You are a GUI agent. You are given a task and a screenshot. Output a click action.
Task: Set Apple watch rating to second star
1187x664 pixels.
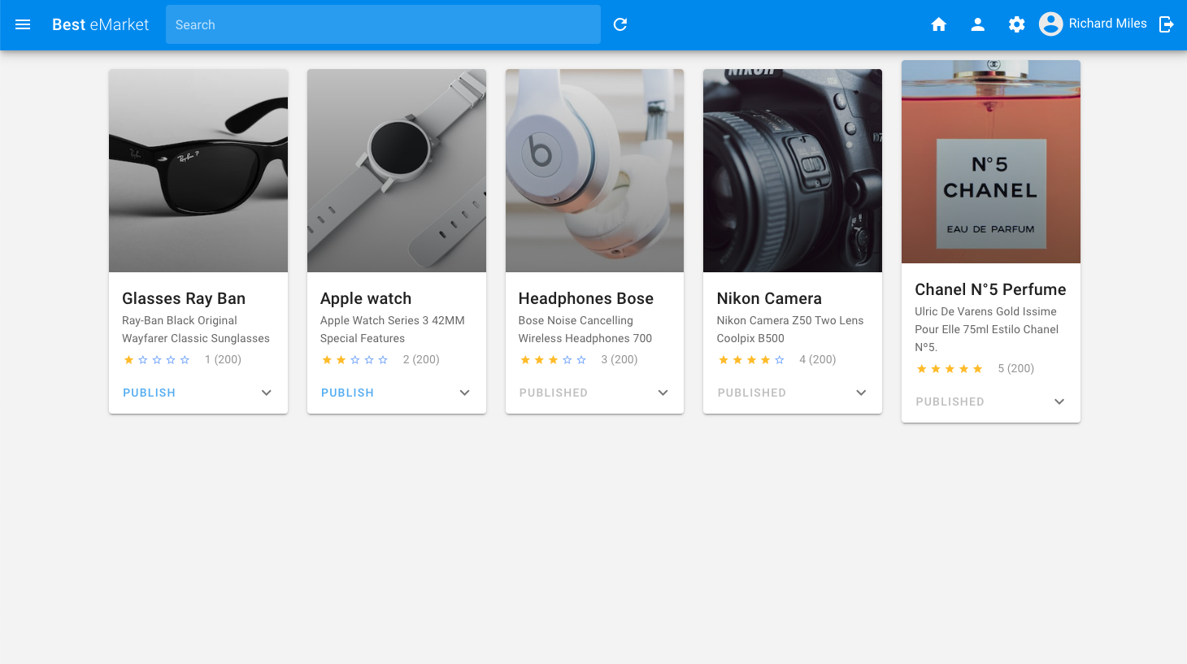coord(341,359)
